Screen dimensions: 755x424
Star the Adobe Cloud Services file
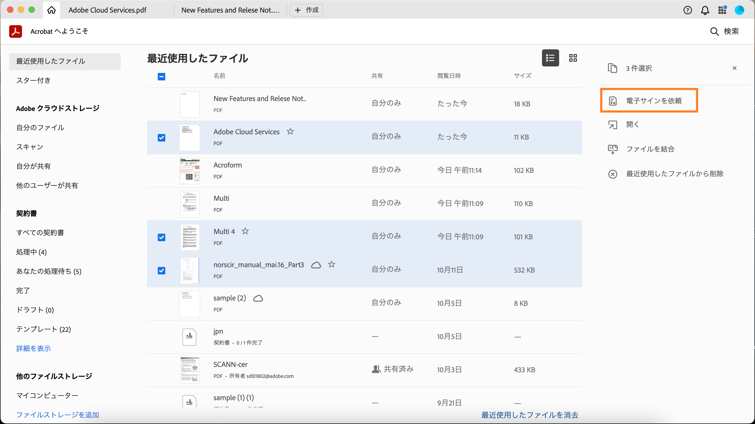click(x=290, y=132)
